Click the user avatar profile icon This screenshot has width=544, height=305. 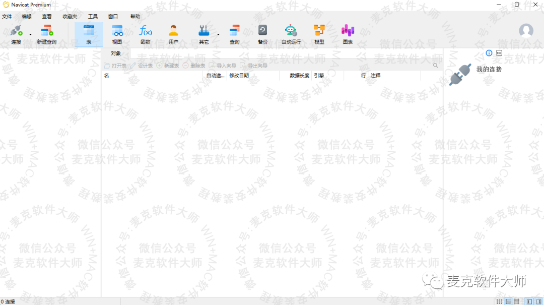(x=526, y=31)
